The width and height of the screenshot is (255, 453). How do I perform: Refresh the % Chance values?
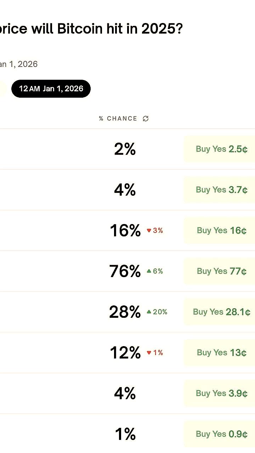click(146, 119)
